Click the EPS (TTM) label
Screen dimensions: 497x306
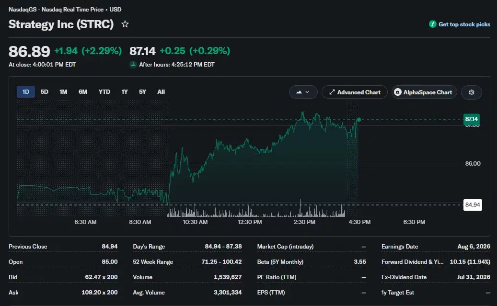tap(271, 293)
